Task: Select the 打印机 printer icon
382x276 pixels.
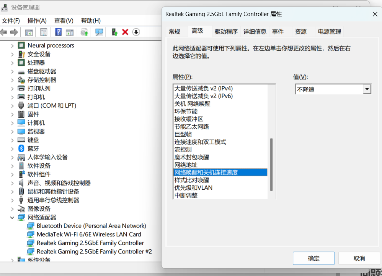Action: point(21,97)
